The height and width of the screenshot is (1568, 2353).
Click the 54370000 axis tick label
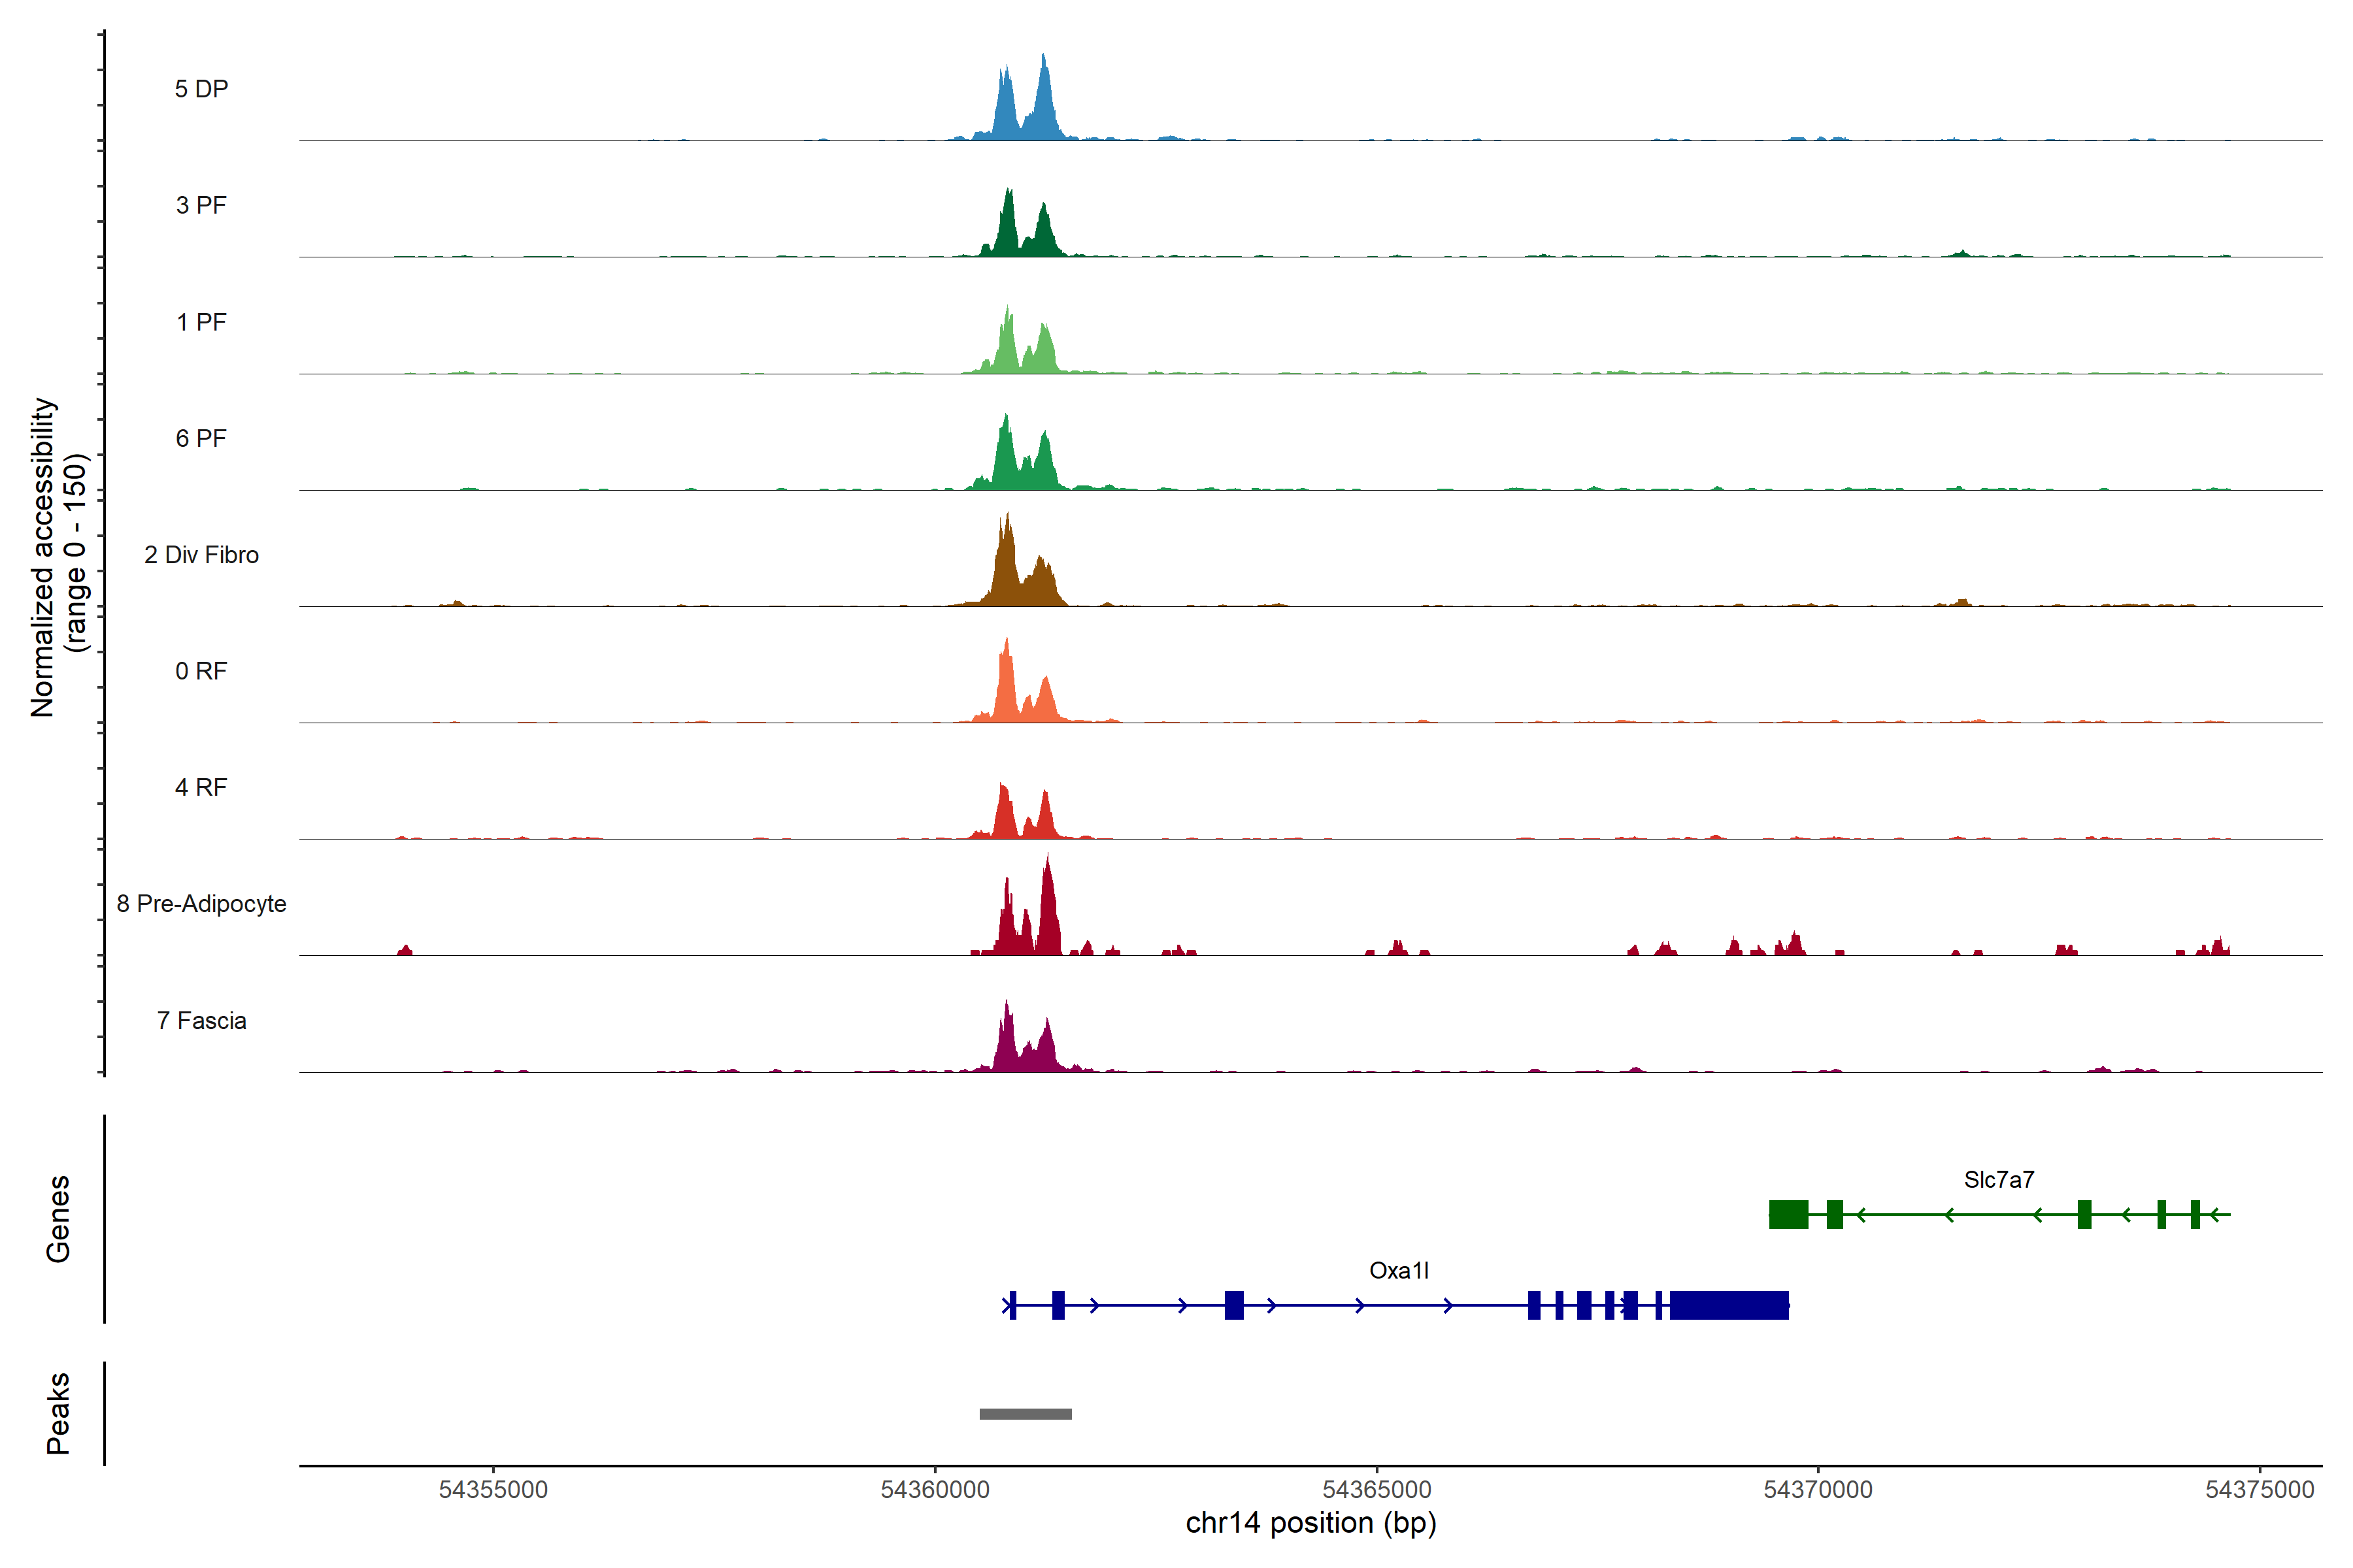click(x=1817, y=1489)
